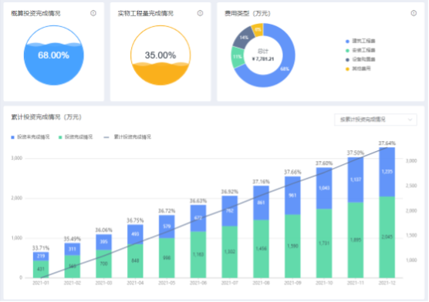
Task: Click the 36.75% label above 2021-04
Action: tap(135, 220)
